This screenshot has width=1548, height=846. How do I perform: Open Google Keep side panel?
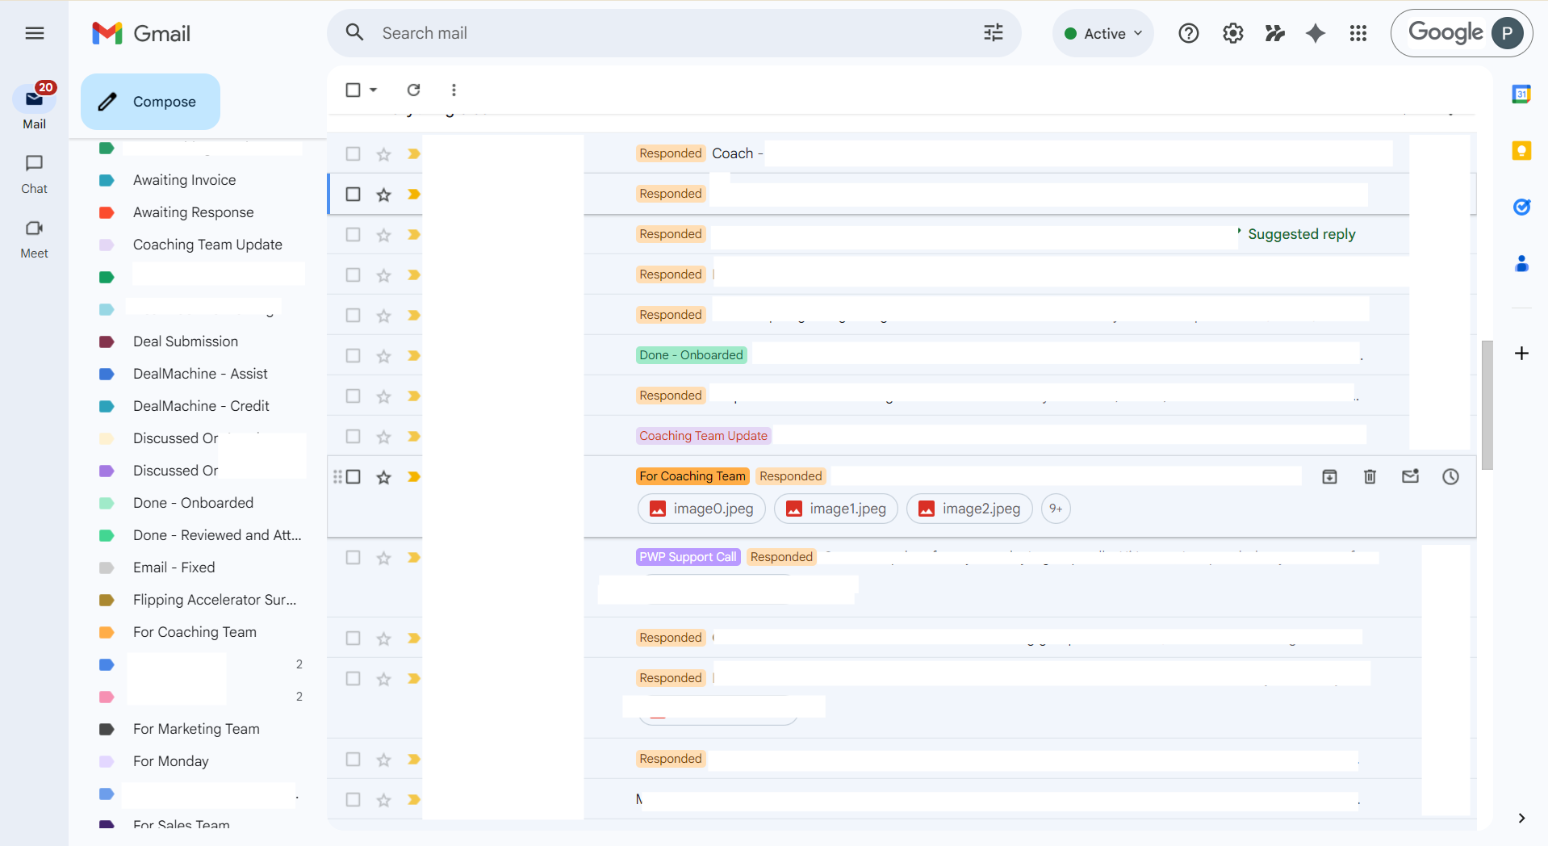1521,151
